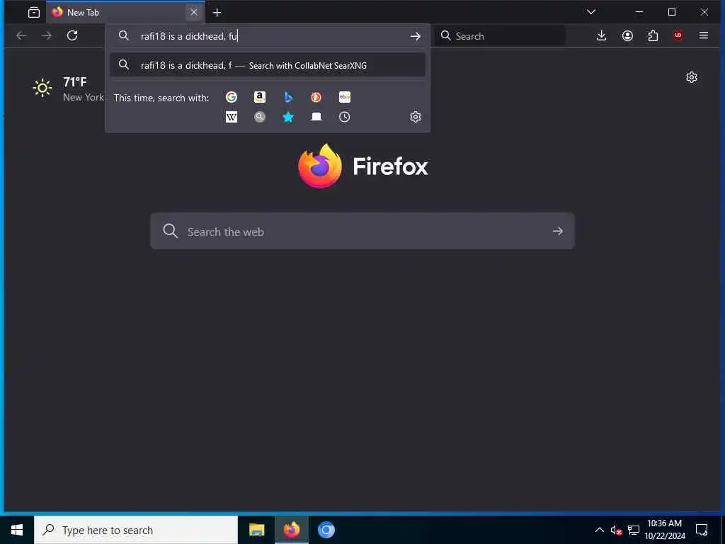Search this time with DuckDuckGo
The image size is (725, 544).
(x=316, y=97)
